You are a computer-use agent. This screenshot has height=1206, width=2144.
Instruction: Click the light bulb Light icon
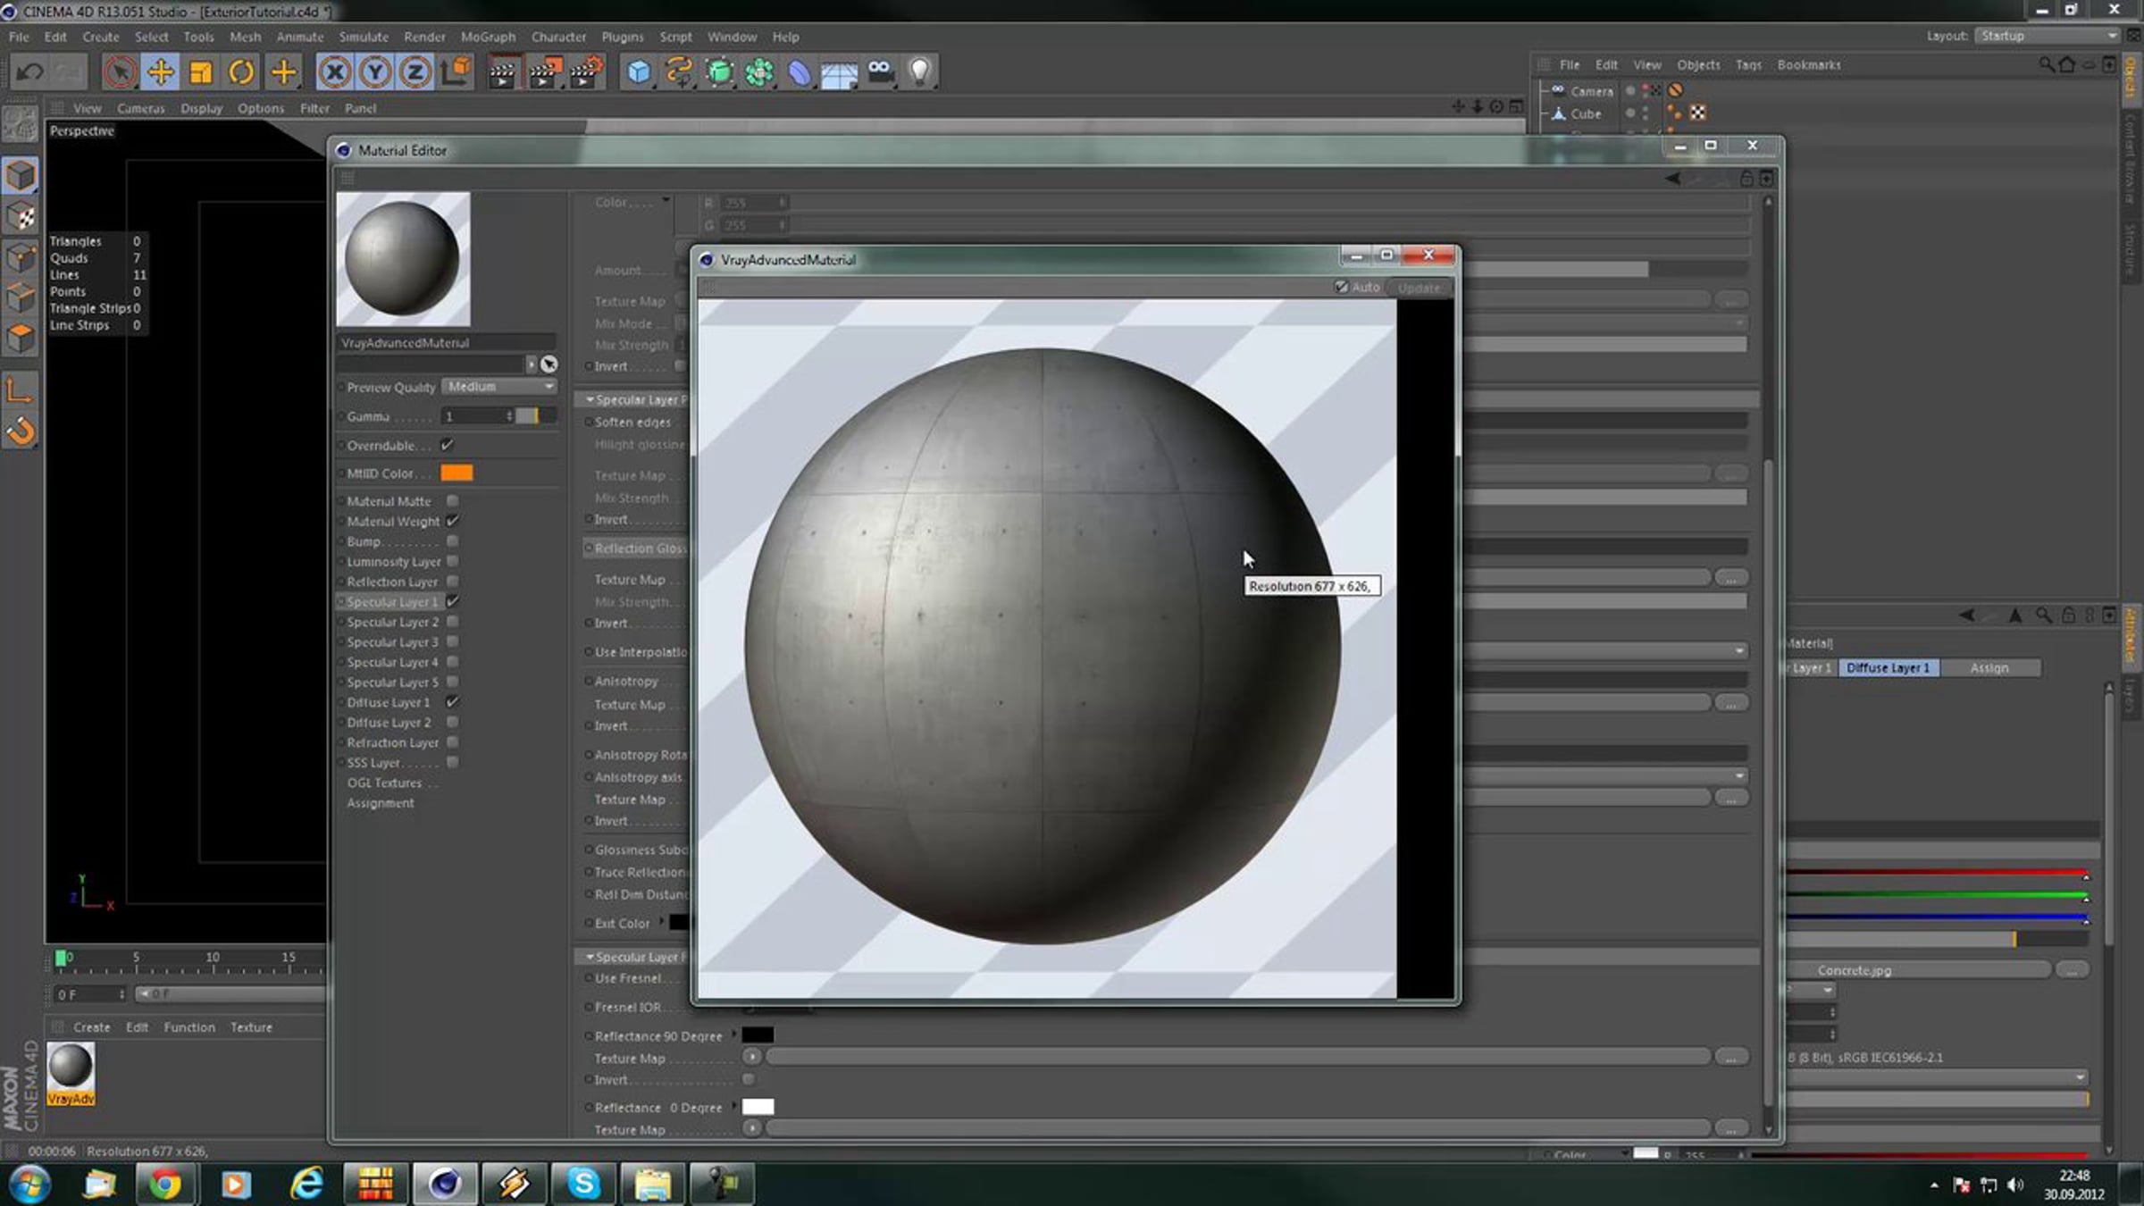point(920,71)
